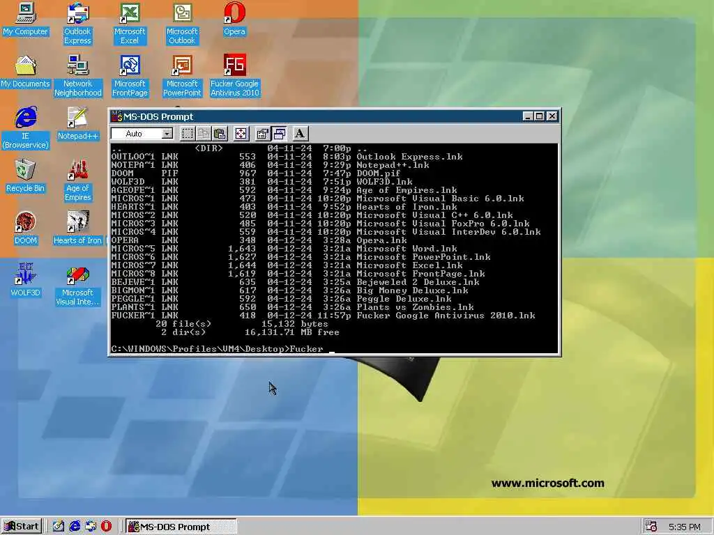The width and height of the screenshot is (714, 535).
Task: Minimize the MS-DOS Prompt window
Action: click(x=527, y=116)
